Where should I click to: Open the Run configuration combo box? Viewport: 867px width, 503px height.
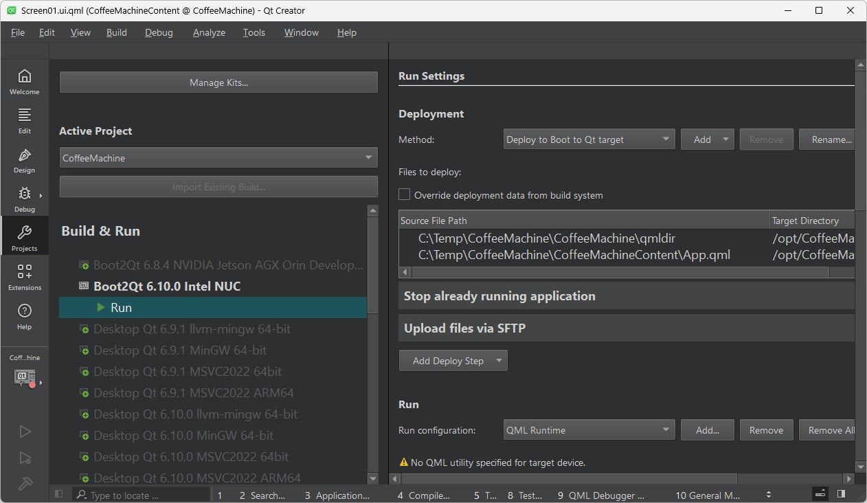point(588,429)
